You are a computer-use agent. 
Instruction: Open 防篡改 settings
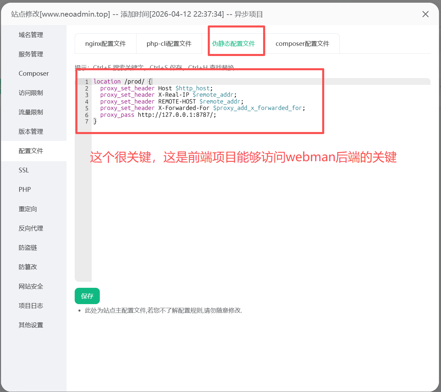point(28,267)
